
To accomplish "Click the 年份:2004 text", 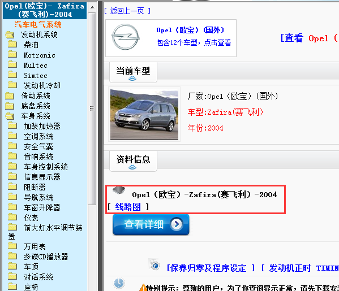I will [205, 128].
